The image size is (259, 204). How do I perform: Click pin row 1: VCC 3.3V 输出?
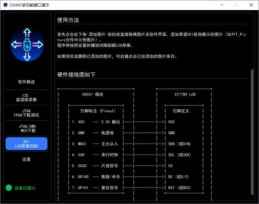(96, 122)
